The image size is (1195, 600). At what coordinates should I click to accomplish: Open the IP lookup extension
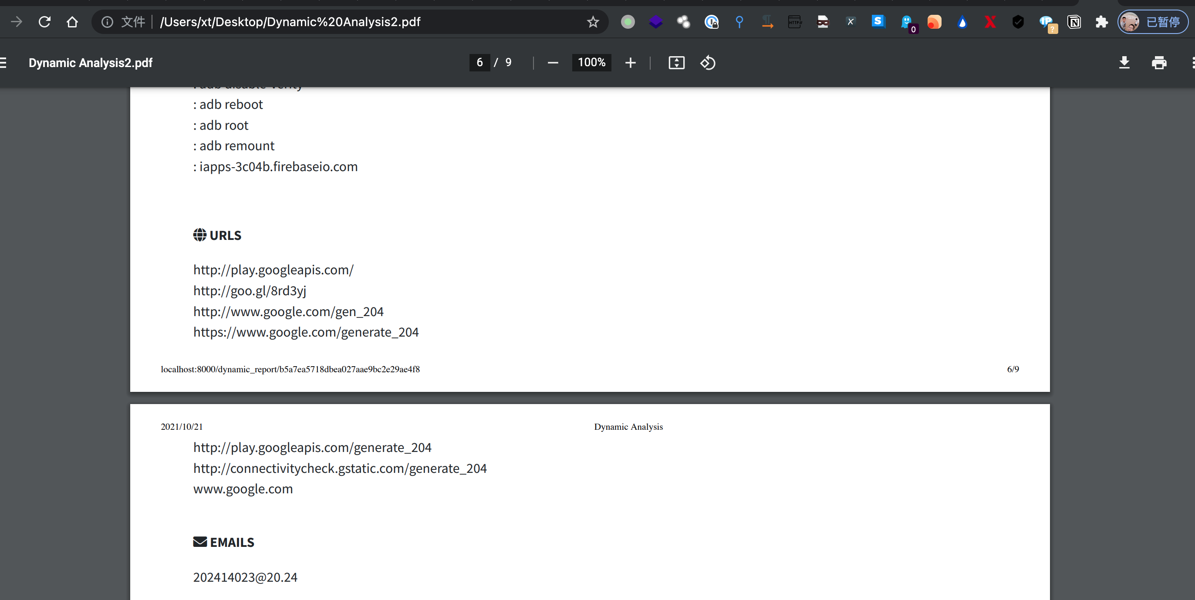pos(1047,23)
